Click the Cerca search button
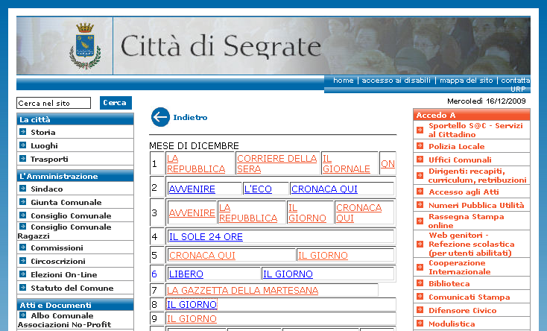This screenshot has width=547, height=331. click(116, 103)
